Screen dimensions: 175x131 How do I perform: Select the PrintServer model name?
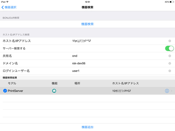click(x=15, y=91)
